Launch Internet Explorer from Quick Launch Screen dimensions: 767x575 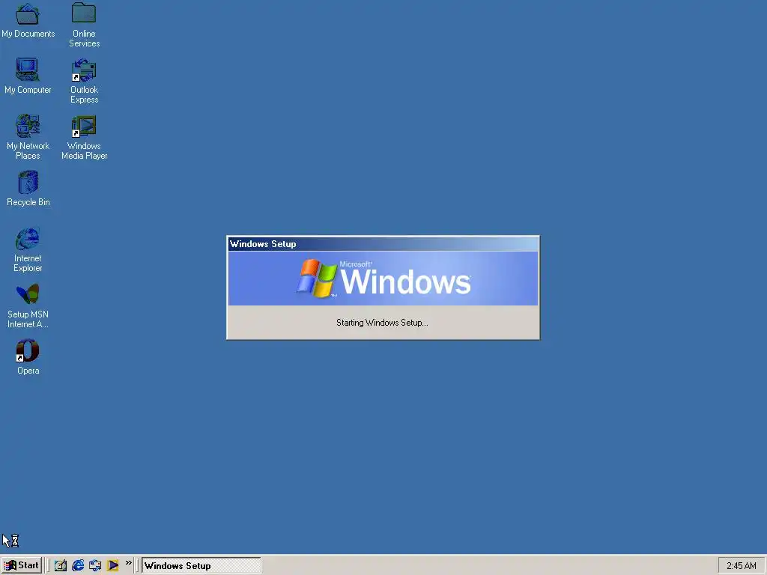[x=78, y=566]
